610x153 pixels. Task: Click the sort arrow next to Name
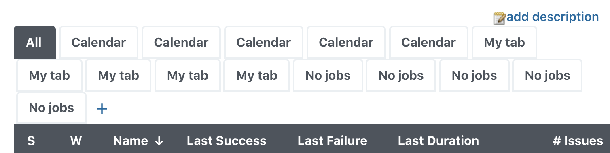pos(159,141)
